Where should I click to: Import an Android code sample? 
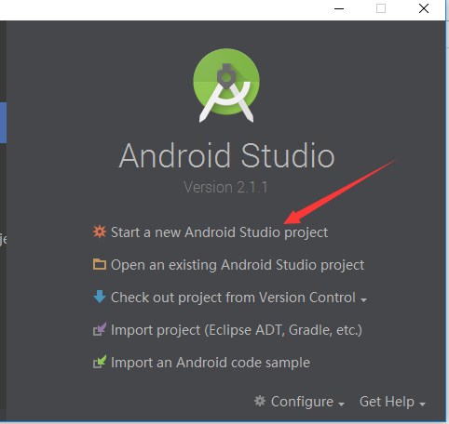coord(211,363)
